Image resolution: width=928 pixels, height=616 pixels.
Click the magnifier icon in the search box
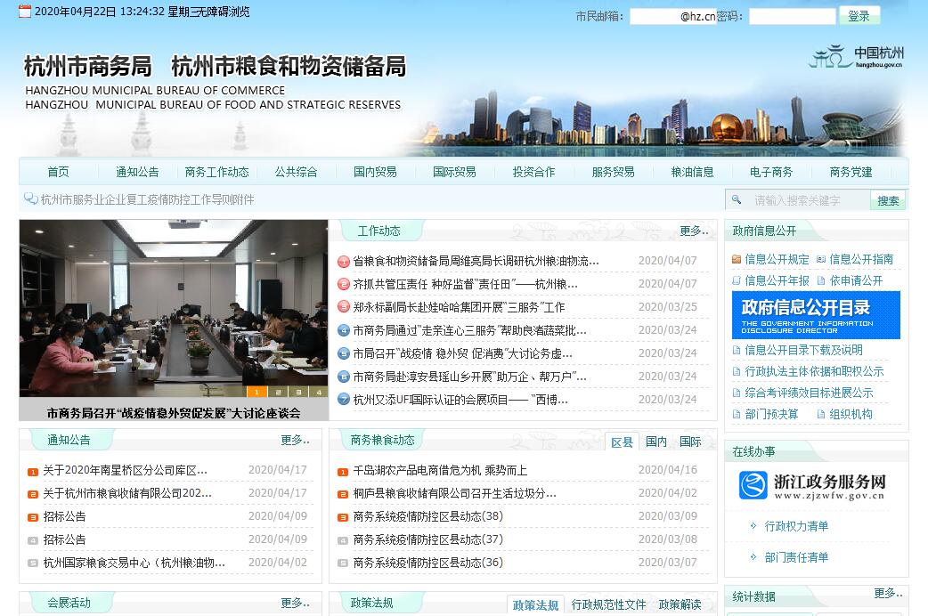tap(736, 200)
